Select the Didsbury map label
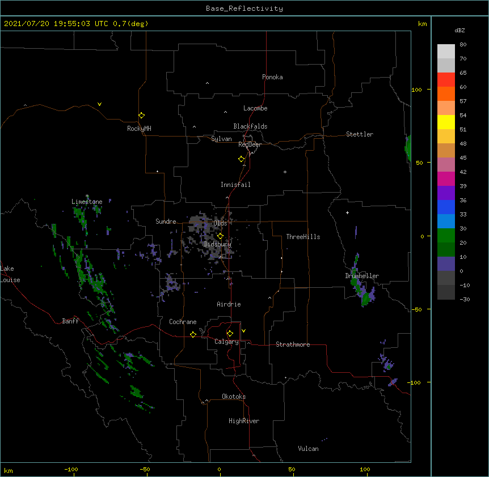This screenshot has height=477, width=489. click(218, 244)
